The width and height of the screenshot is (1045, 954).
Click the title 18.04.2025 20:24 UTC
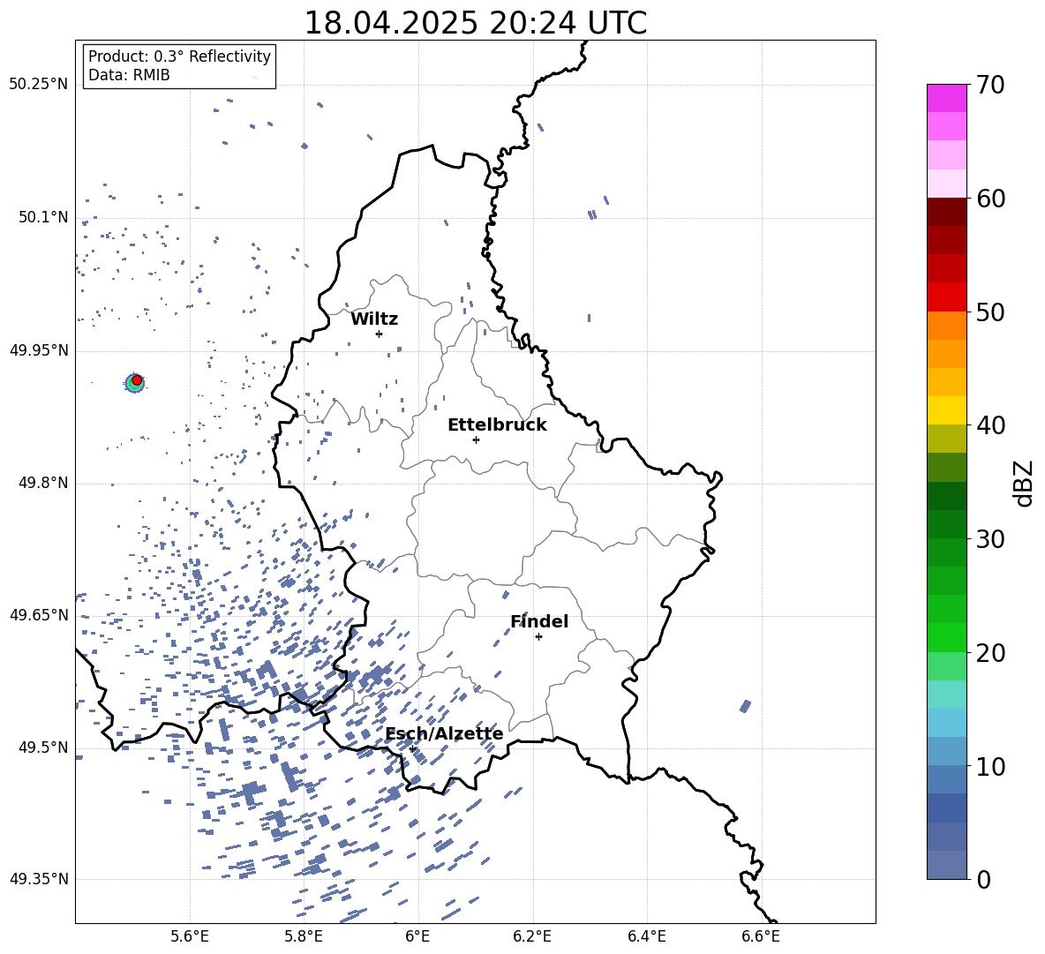click(x=476, y=23)
